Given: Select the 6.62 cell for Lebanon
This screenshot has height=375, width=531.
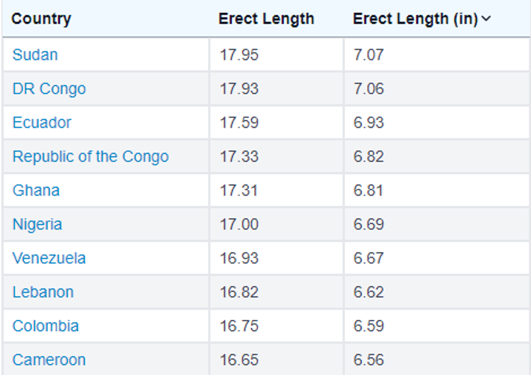Looking at the screenshot, I should point(368,292).
